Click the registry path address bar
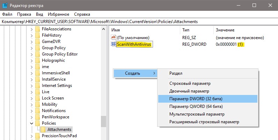The width and height of the screenshot is (278, 140). point(139,22)
